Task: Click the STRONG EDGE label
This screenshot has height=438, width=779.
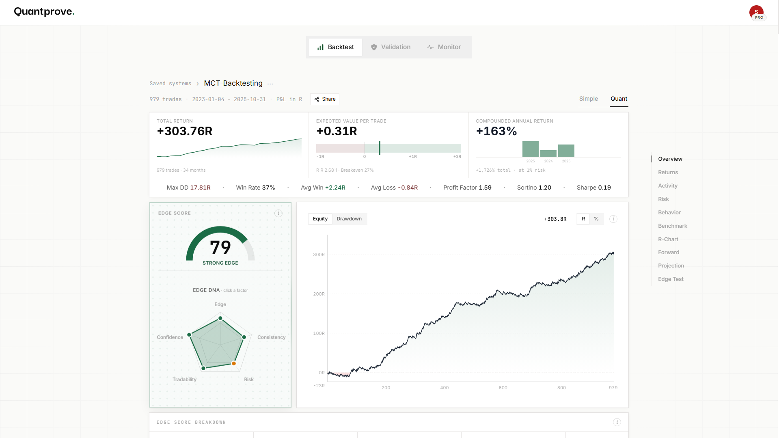Action: pyautogui.click(x=220, y=263)
